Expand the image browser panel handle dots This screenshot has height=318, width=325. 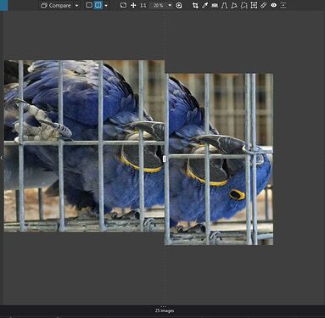tap(163, 306)
